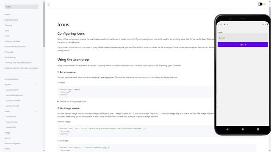The image size is (271, 152).
Task: Click the Android back navigation triangle
Action: [227, 129]
